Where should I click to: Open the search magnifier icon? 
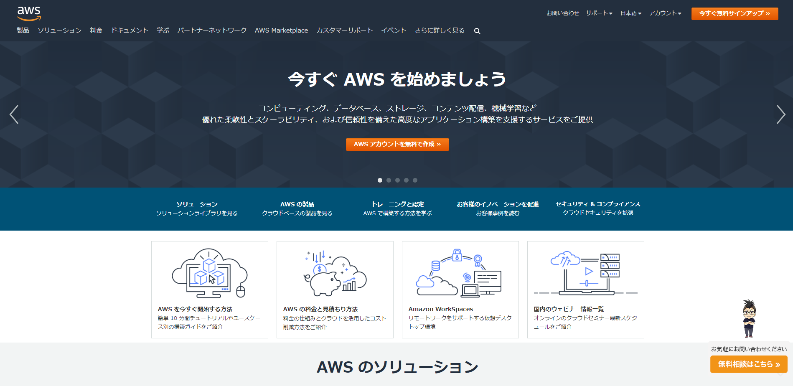click(x=477, y=31)
